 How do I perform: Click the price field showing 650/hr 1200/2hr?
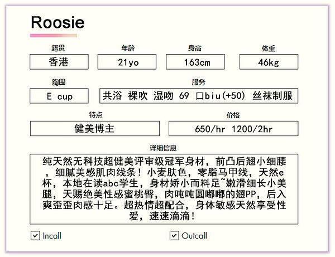tap(233, 129)
